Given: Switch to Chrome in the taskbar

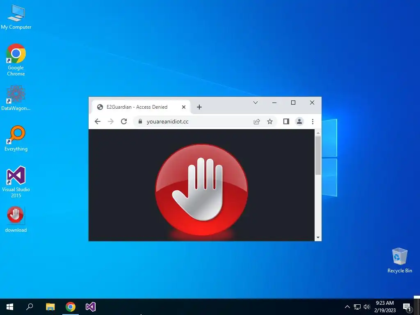Looking at the screenshot, I should click(x=71, y=307).
